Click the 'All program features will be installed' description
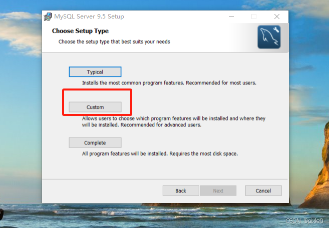Image resolution: width=329 pixels, height=228 pixels. (x=160, y=154)
